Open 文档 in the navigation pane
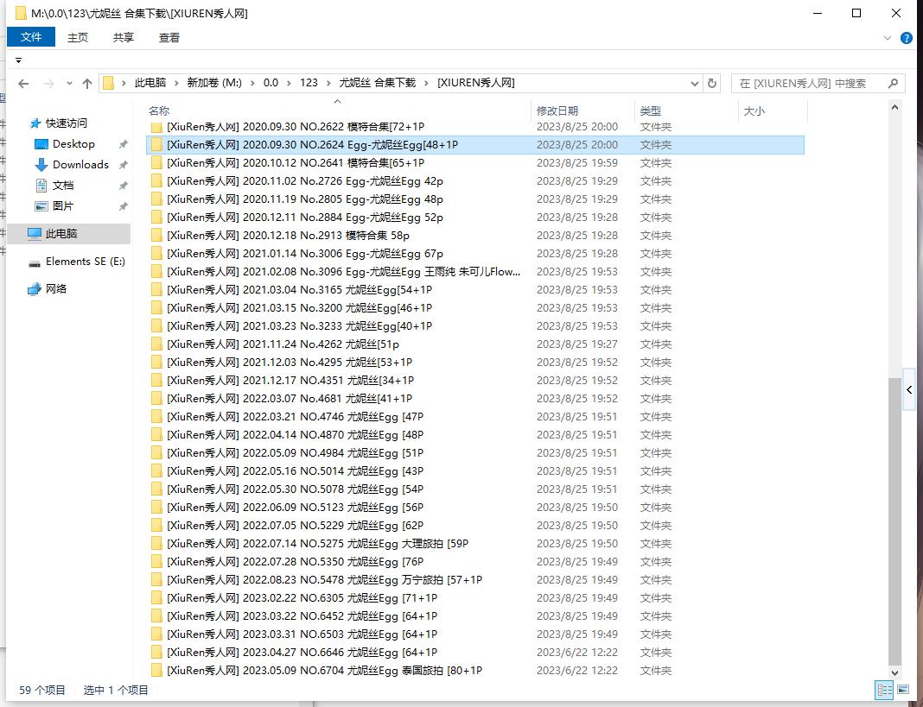Screen dimensions: 923x707 [x=63, y=186]
